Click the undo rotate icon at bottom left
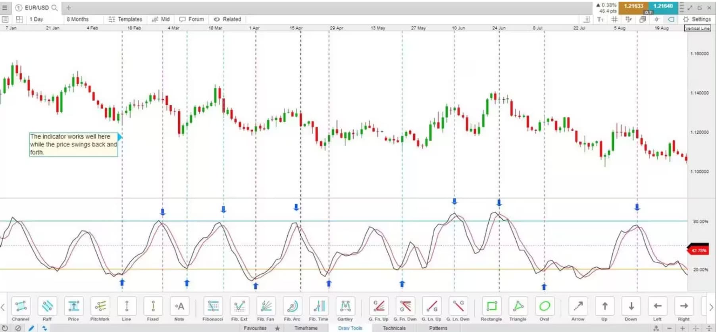Image resolution: width=716 pixels, height=332 pixels. click(5, 328)
